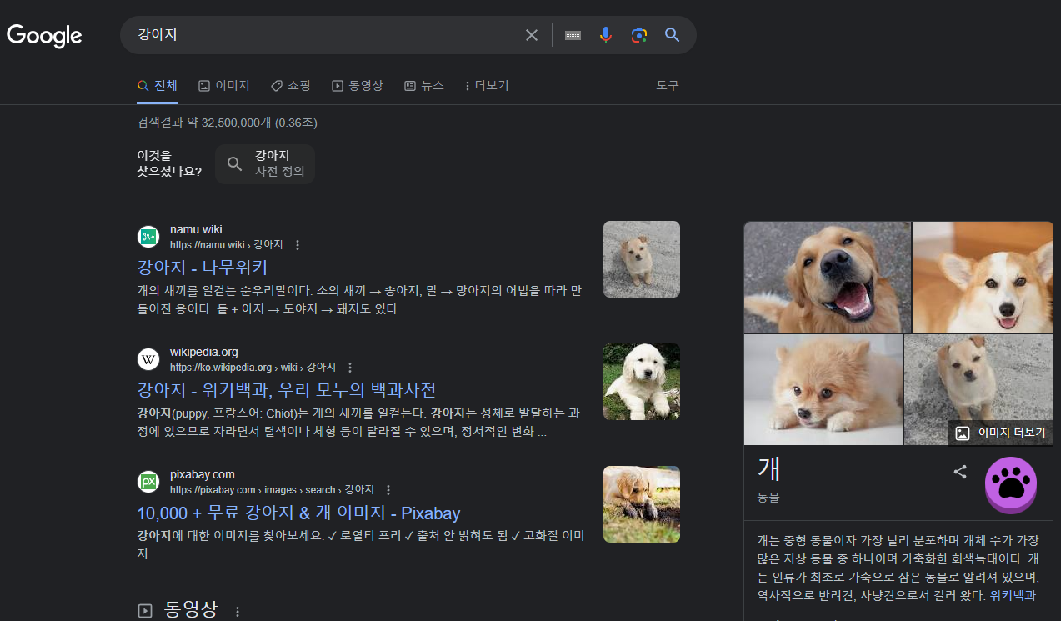Switch to the 이미지 tab
Viewport: 1061px width, 621px height.
point(224,85)
